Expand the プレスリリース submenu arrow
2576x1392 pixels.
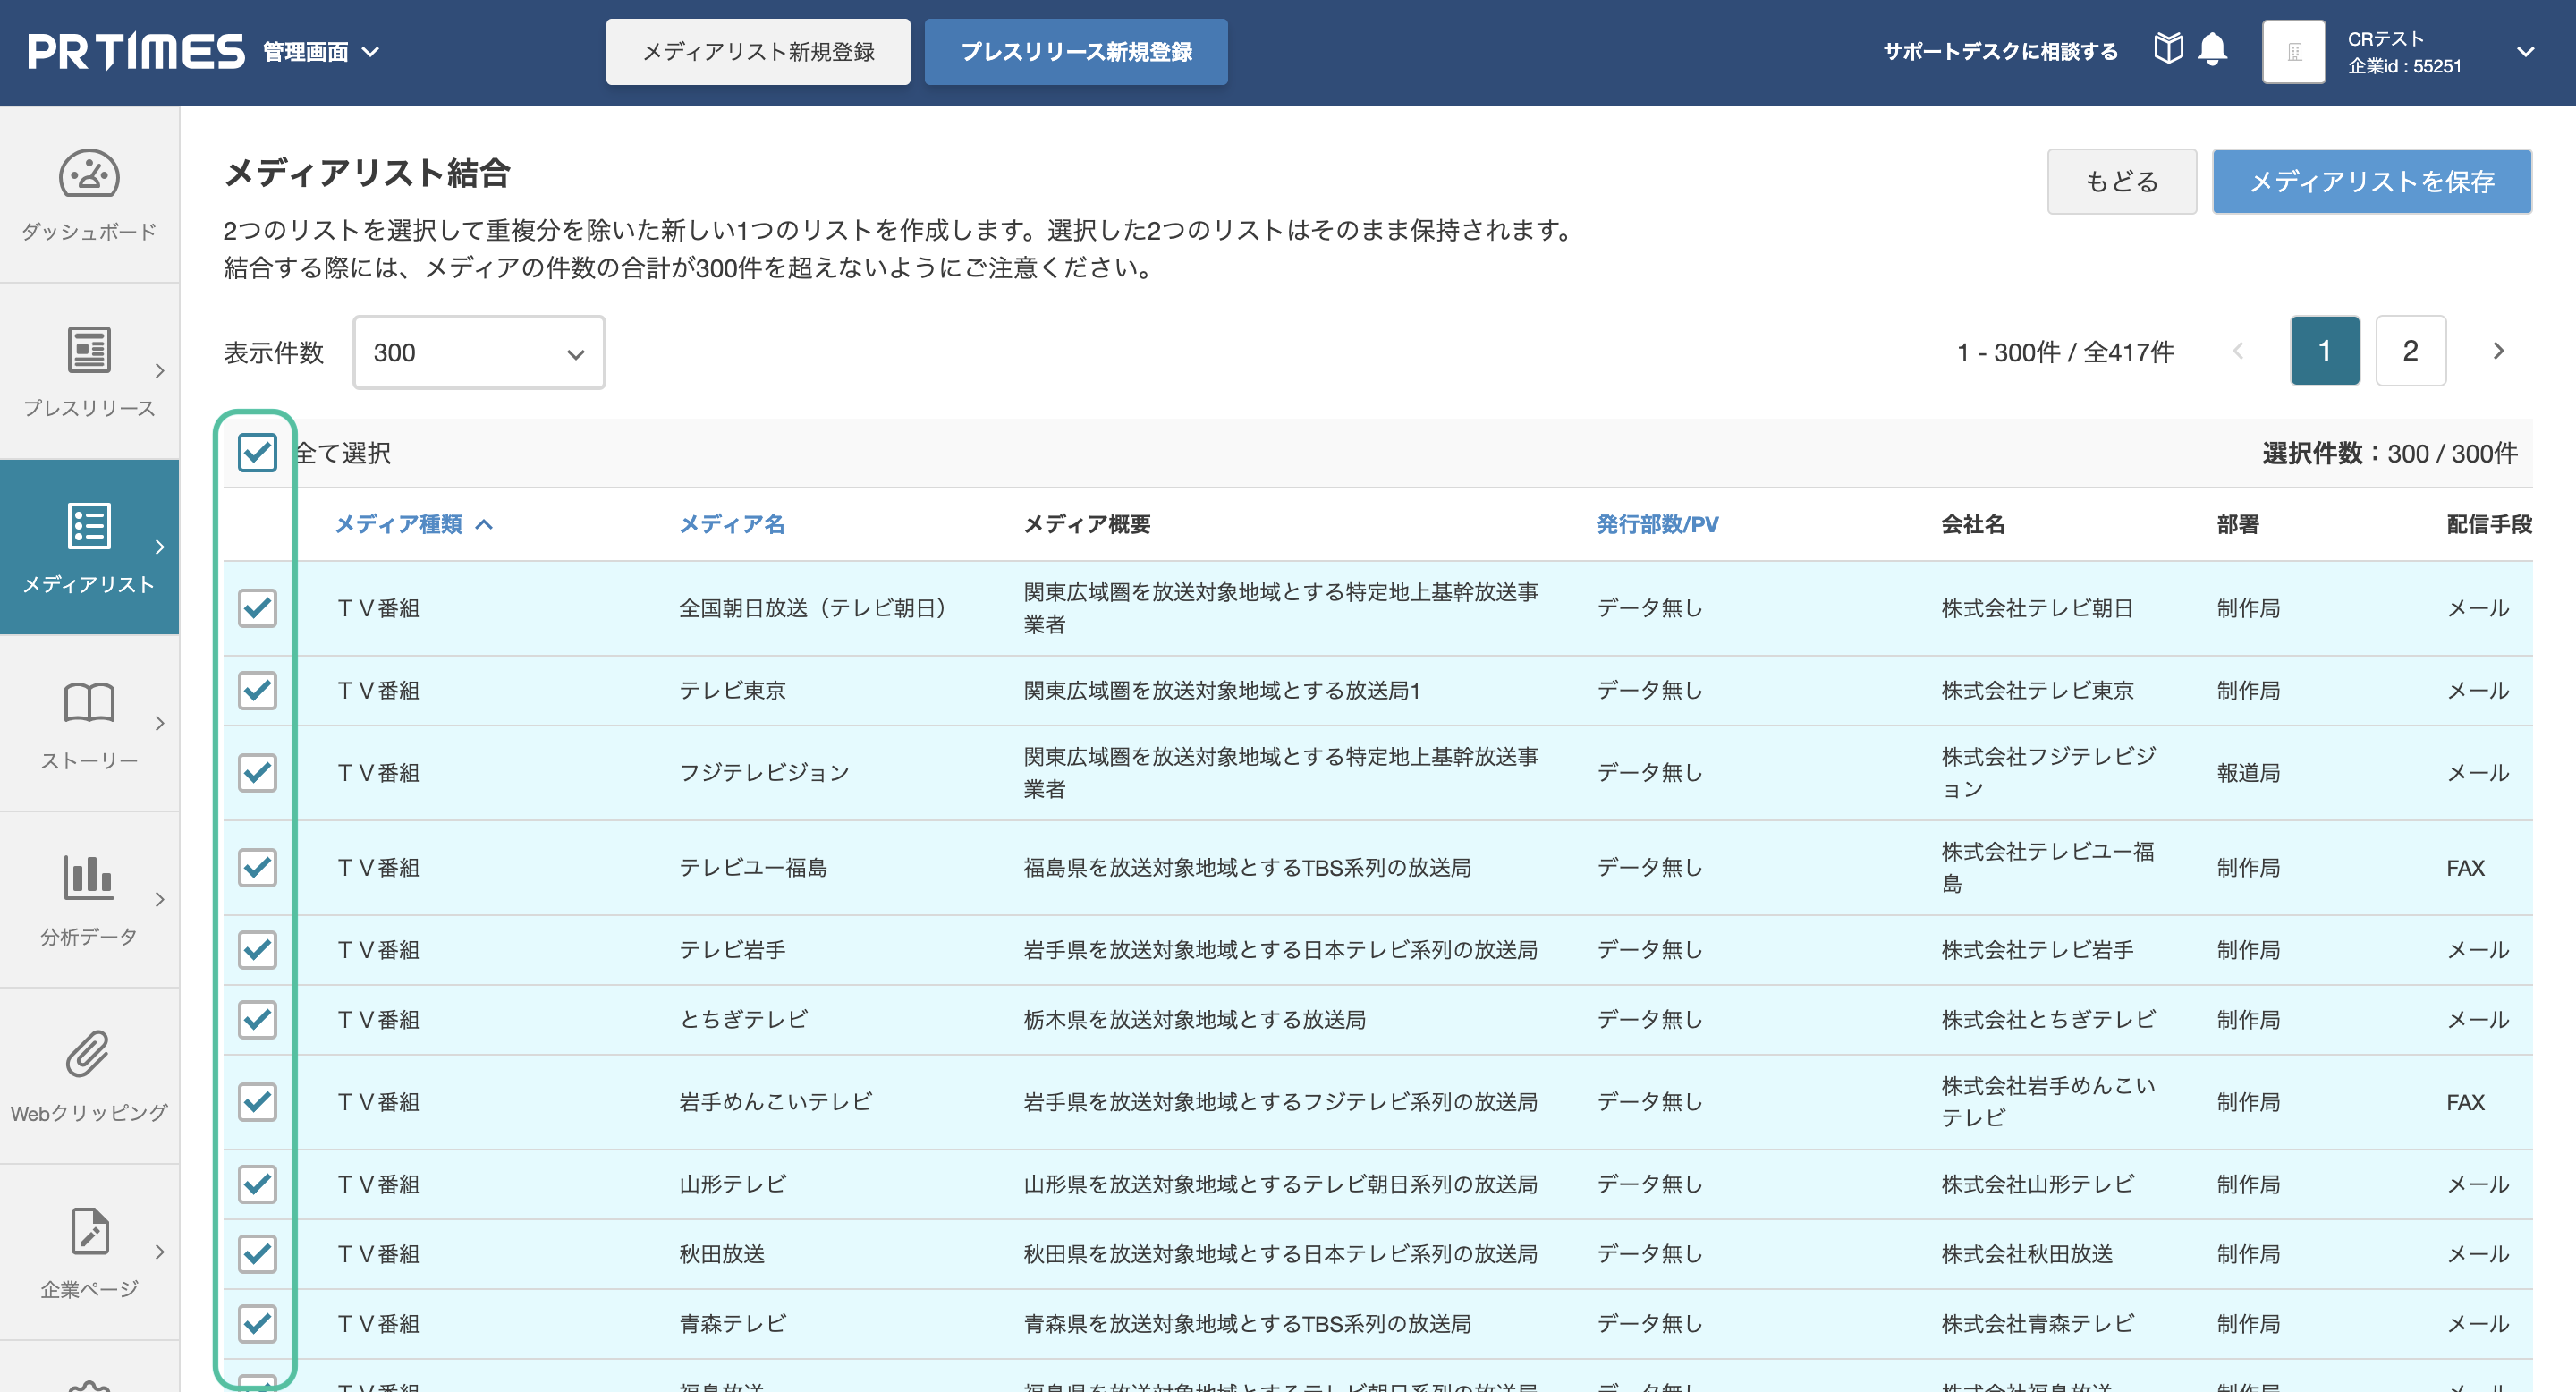tap(159, 370)
